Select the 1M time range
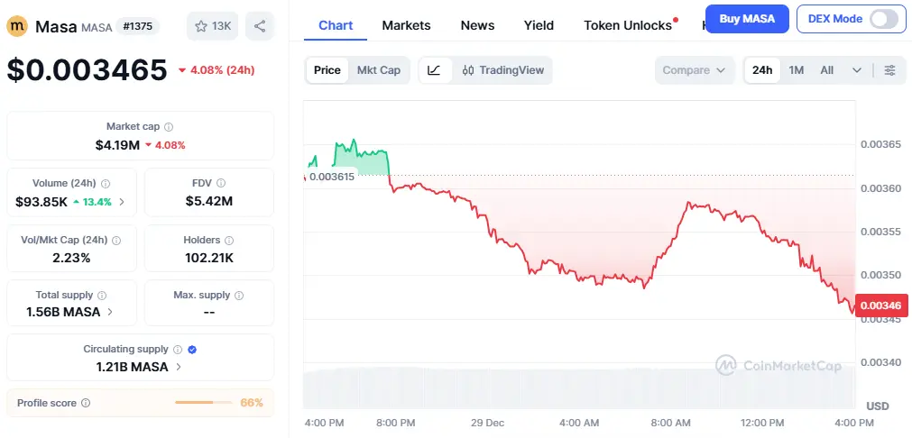 pyautogui.click(x=797, y=70)
